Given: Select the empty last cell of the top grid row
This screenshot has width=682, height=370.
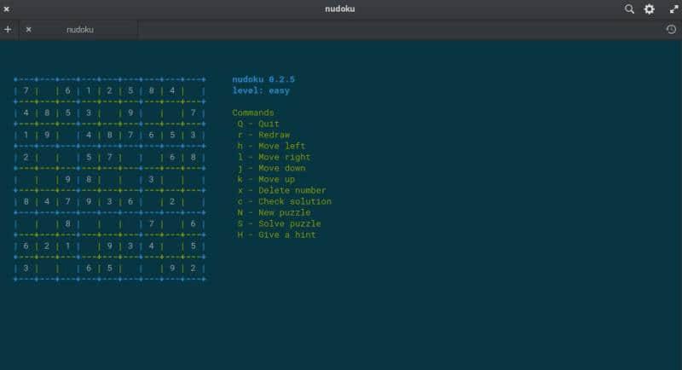Looking at the screenshot, I should coord(194,90).
